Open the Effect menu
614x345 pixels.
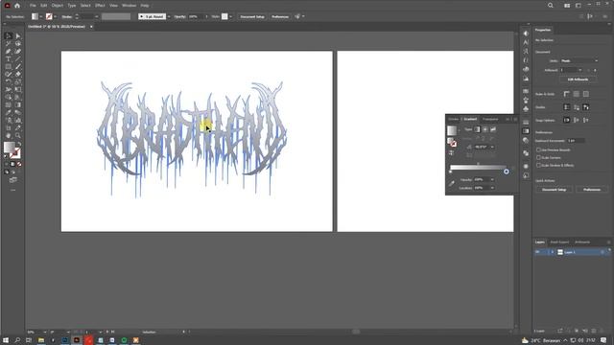pyautogui.click(x=100, y=6)
